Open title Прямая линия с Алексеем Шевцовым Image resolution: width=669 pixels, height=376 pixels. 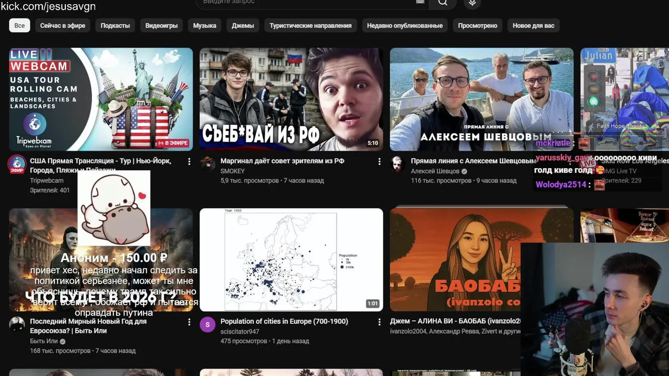click(x=473, y=161)
